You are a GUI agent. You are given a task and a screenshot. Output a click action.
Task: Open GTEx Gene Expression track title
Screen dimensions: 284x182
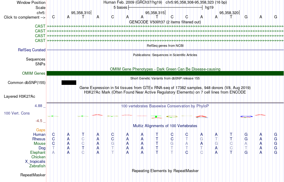pyautogui.click(x=165, y=88)
